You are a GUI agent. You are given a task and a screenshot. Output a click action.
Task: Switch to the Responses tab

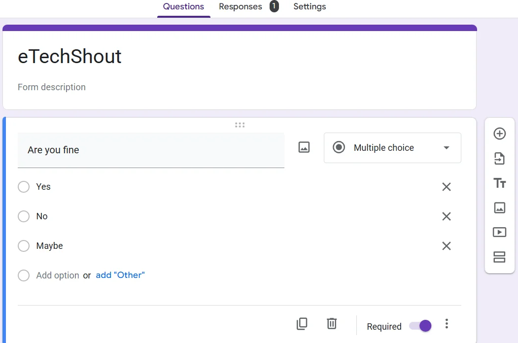point(241,7)
